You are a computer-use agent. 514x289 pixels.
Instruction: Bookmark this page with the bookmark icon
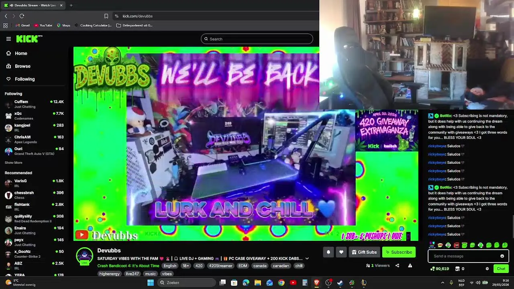point(106,16)
